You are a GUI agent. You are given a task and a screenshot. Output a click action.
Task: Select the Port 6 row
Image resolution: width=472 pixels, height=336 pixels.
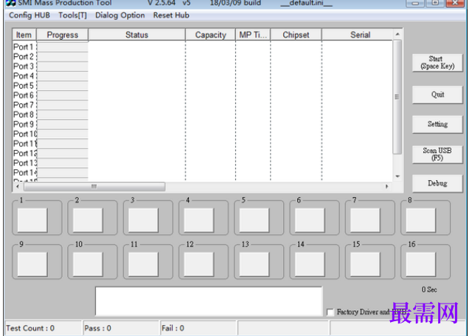pos(202,95)
